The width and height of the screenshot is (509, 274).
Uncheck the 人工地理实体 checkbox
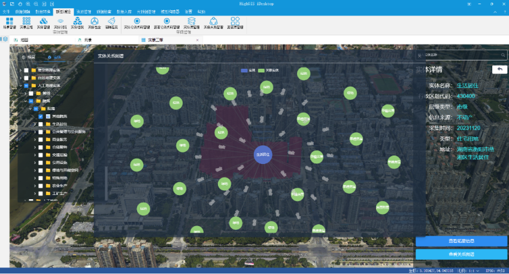pos(26,86)
